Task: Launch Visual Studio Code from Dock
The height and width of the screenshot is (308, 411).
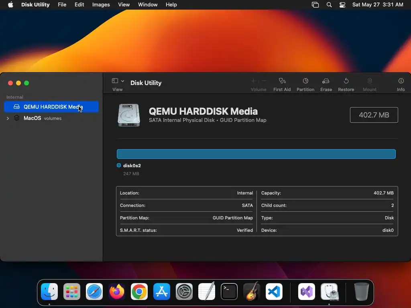Action: tap(274, 292)
